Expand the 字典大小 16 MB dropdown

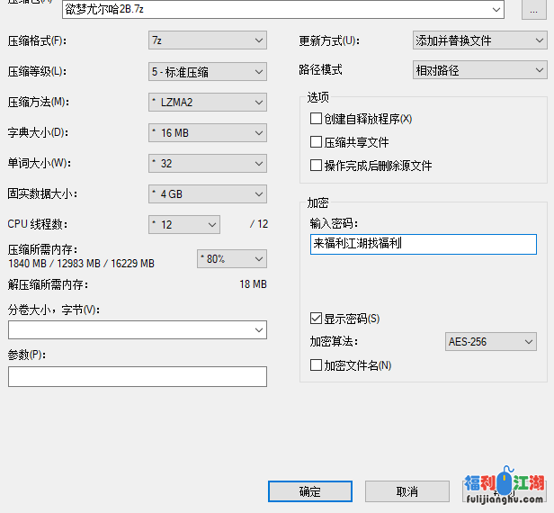(208, 133)
